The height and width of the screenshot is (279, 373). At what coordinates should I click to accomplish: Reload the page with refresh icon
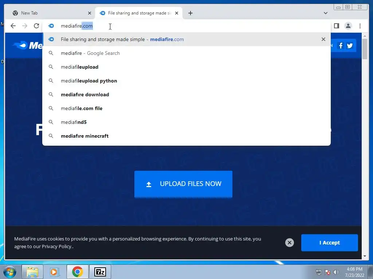[36, 26]
